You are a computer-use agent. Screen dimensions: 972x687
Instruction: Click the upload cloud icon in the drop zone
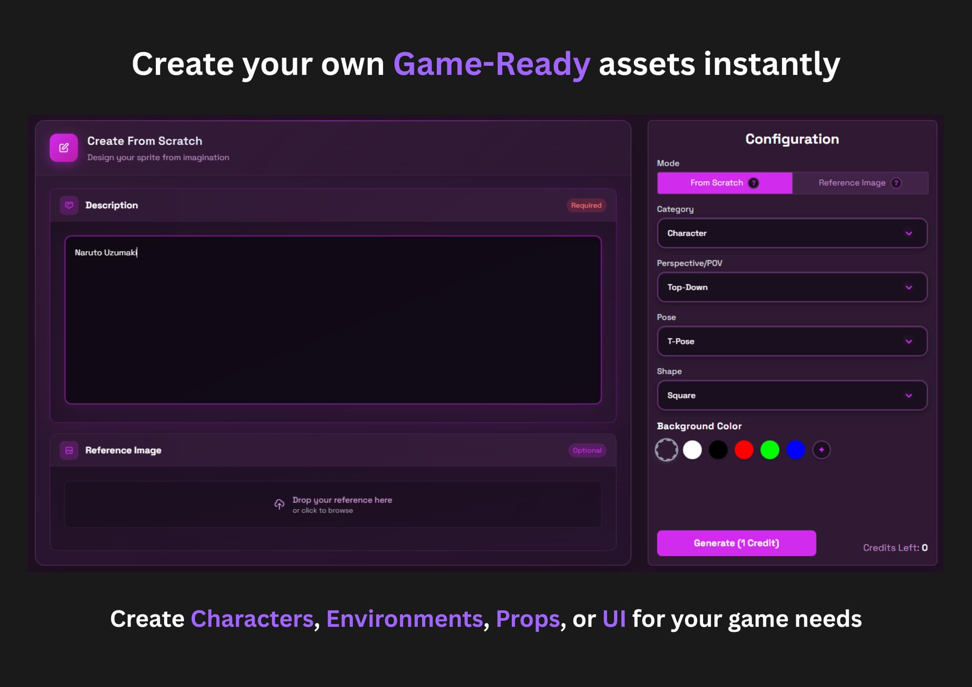279,504
